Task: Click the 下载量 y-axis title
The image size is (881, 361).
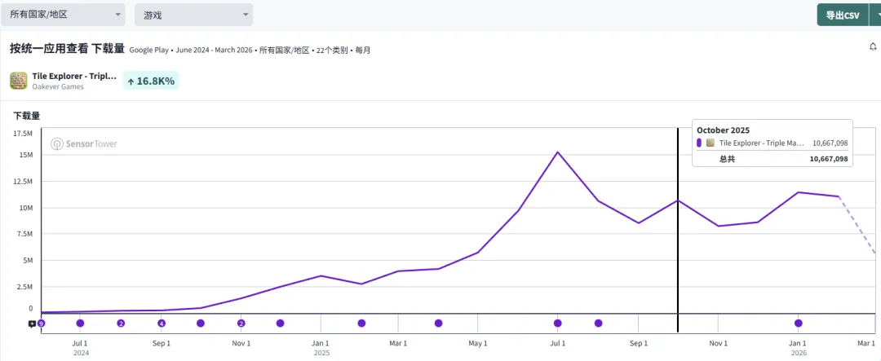Action: click(x=26, y=117)
